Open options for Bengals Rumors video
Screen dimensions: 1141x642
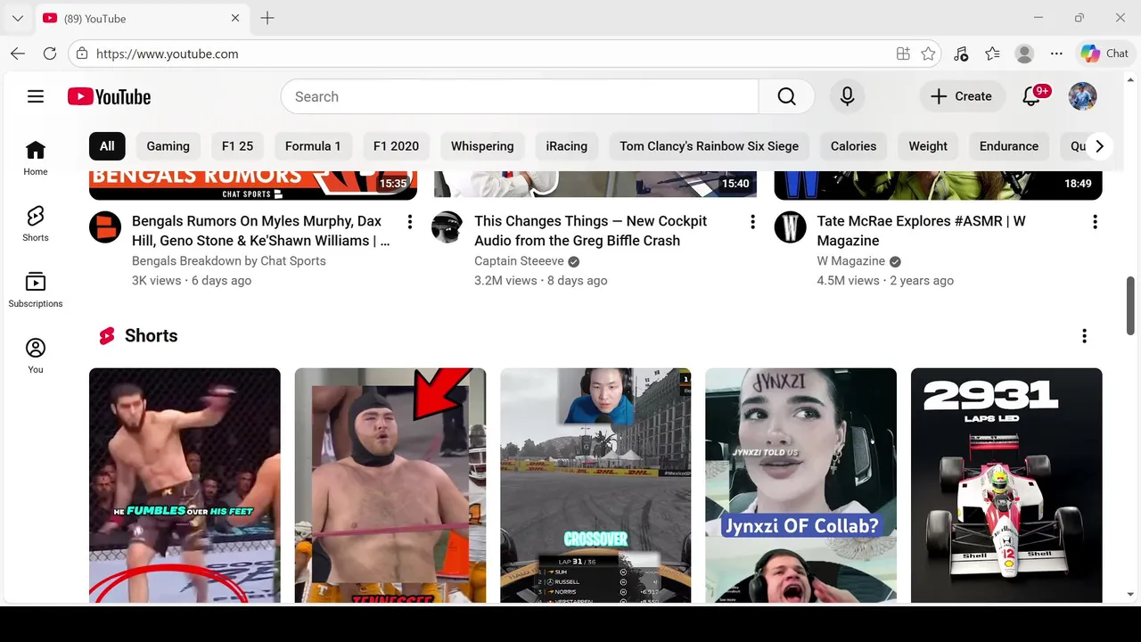(x=410, y=222)
